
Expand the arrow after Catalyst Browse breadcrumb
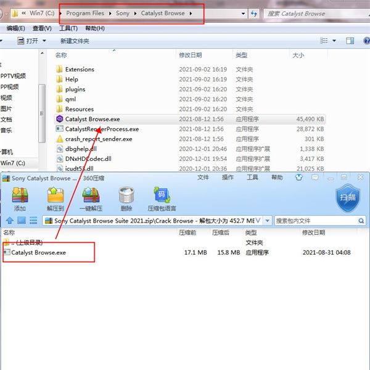coord(191,14)
